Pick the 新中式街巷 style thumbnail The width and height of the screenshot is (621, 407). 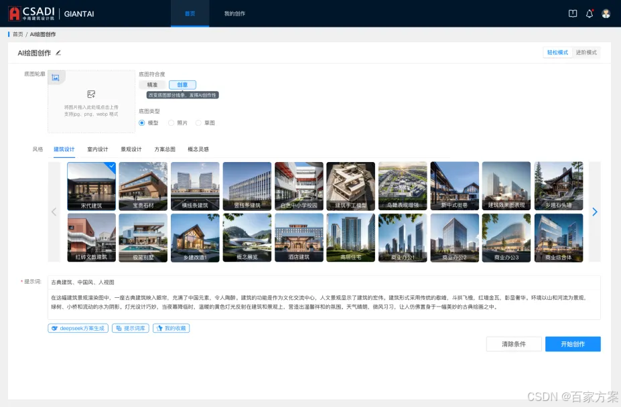(x=455, y=186)
